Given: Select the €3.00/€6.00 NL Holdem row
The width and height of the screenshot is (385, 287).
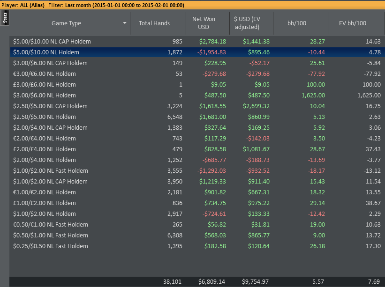Looking at the screenshot, I should tap(197, 74).
